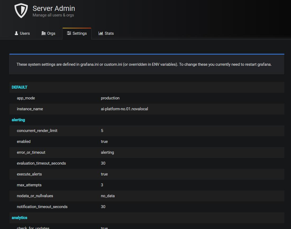This screenshot has height=229, width=291.
Task: Click the nodata_or_nullvalues value no_data
Action: point(108,196)
